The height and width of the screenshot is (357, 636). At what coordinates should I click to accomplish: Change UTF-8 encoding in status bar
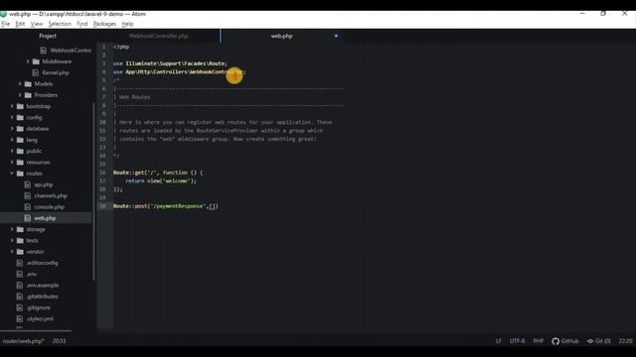point(517,341)
